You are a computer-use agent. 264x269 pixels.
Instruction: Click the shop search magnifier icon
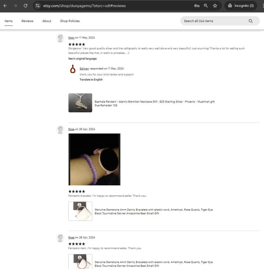coord(251,21)
